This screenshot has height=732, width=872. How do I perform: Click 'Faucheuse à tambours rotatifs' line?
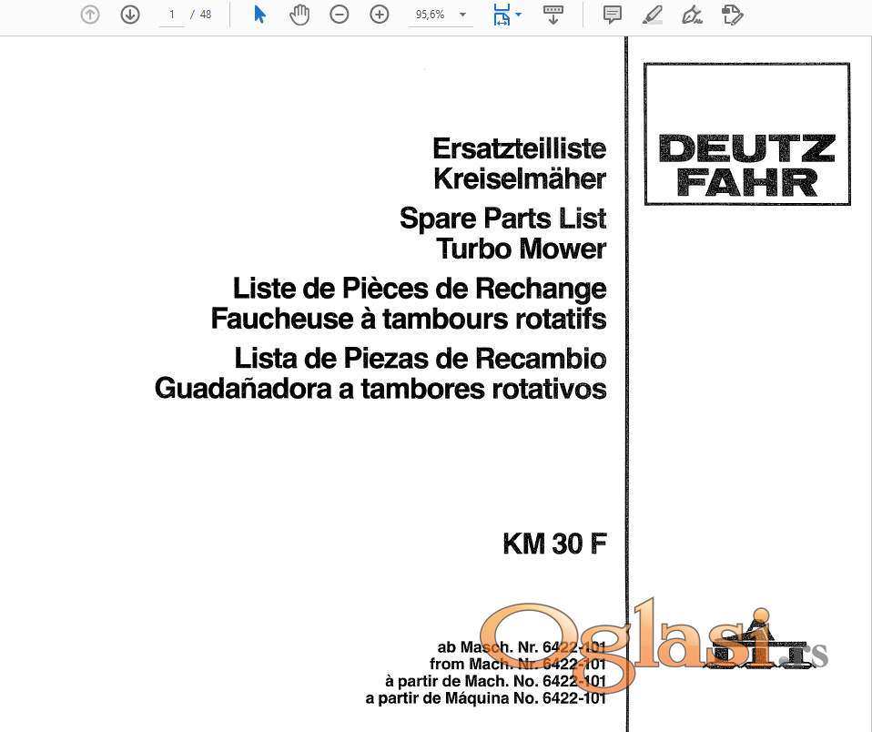pyautogui.click(x=409, y=320)
